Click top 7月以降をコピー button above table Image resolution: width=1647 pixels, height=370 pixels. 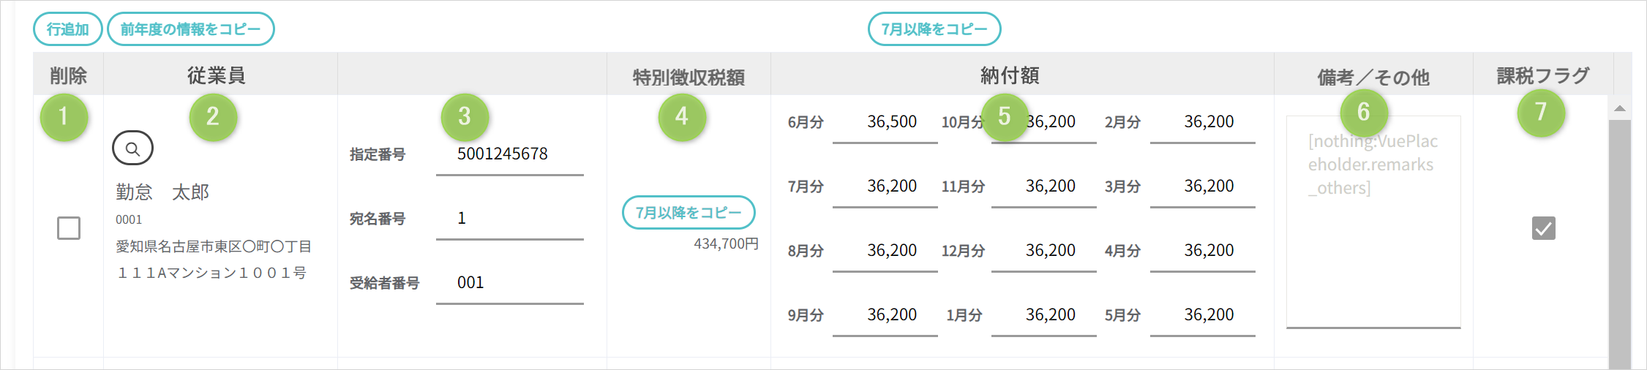point(934,29)
